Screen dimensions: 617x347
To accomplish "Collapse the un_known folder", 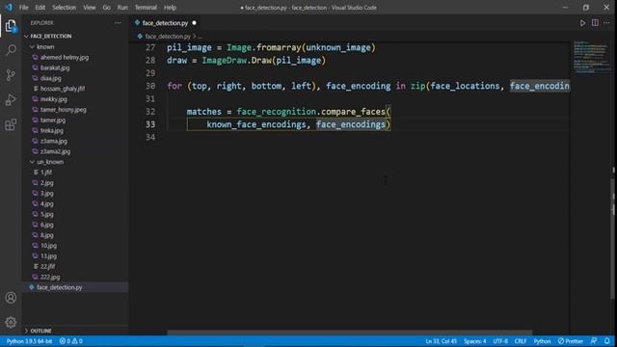I will click(x=49, y=162).
